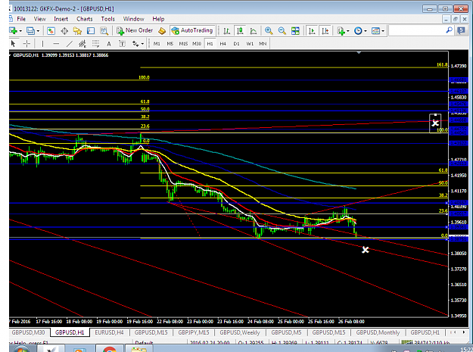Select the trendline drawing tool
473x352 pixels.
point(70,44)
